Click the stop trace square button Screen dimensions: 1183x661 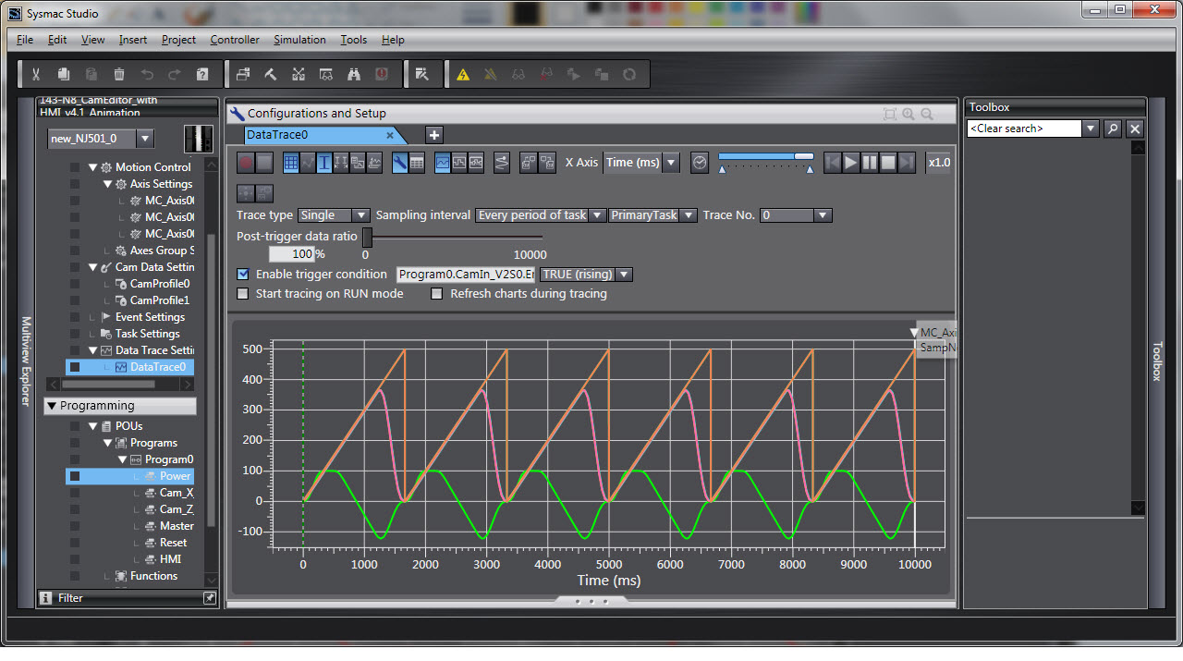click(264, 163)
